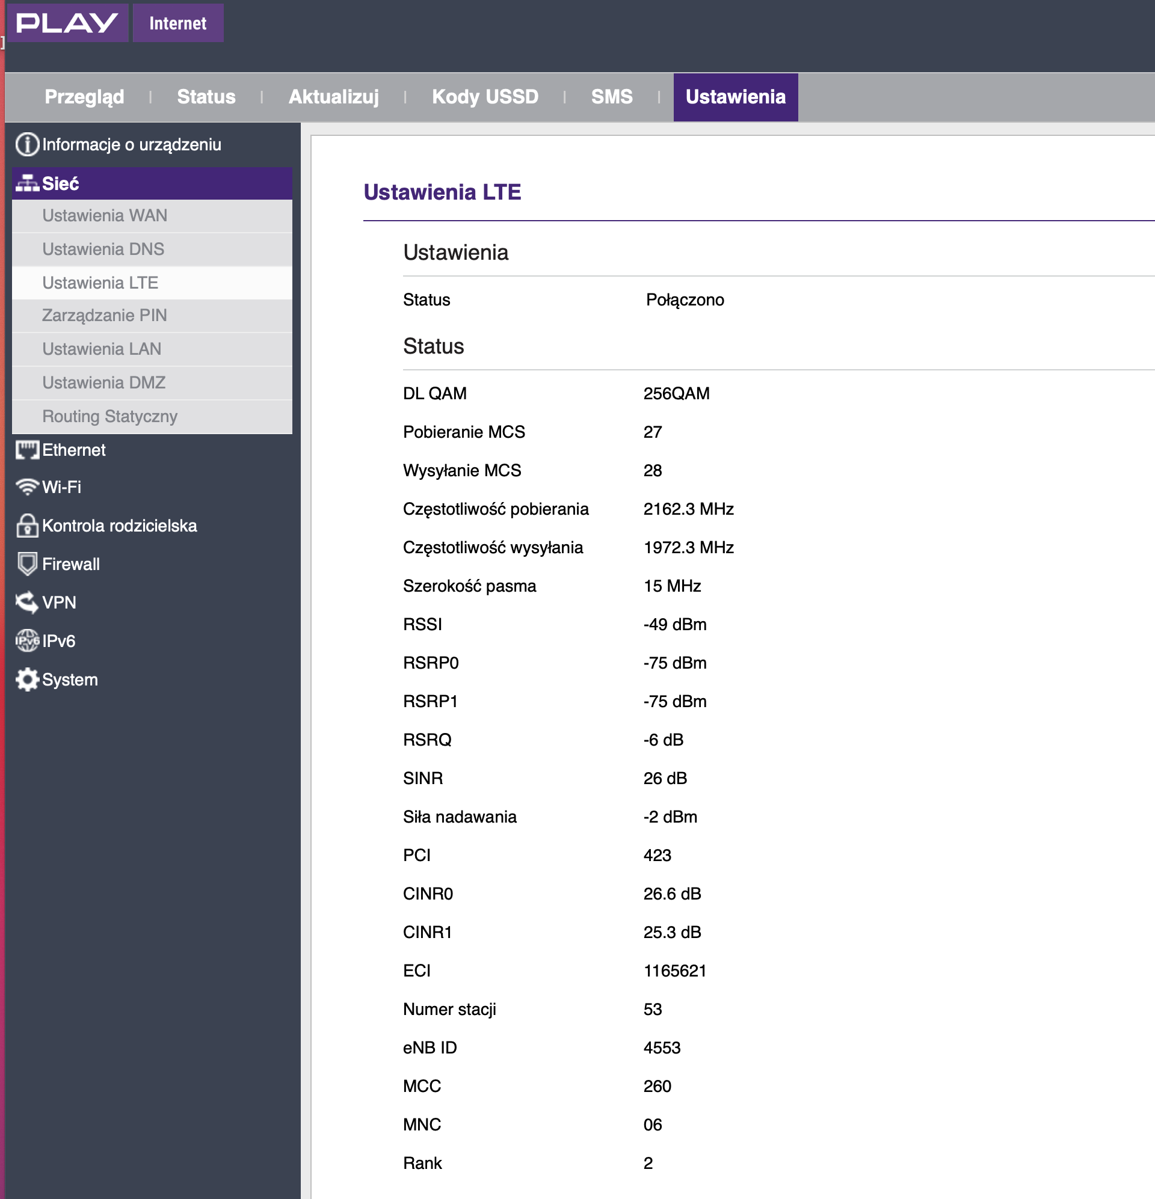
Task: Click the System gear icon
Action: (x=27, y=679)
